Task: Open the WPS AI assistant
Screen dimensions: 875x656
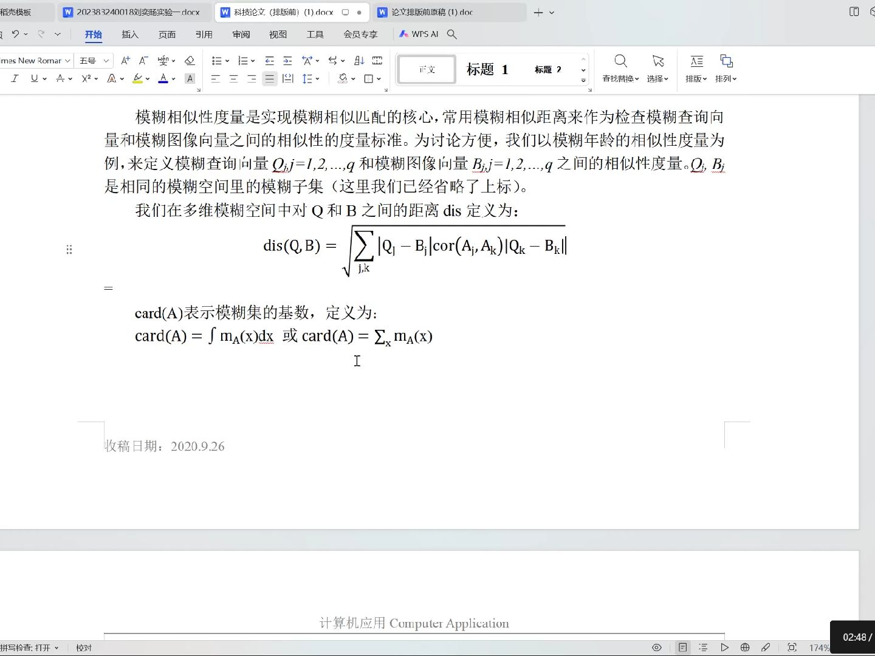Action: pos(419,35)
